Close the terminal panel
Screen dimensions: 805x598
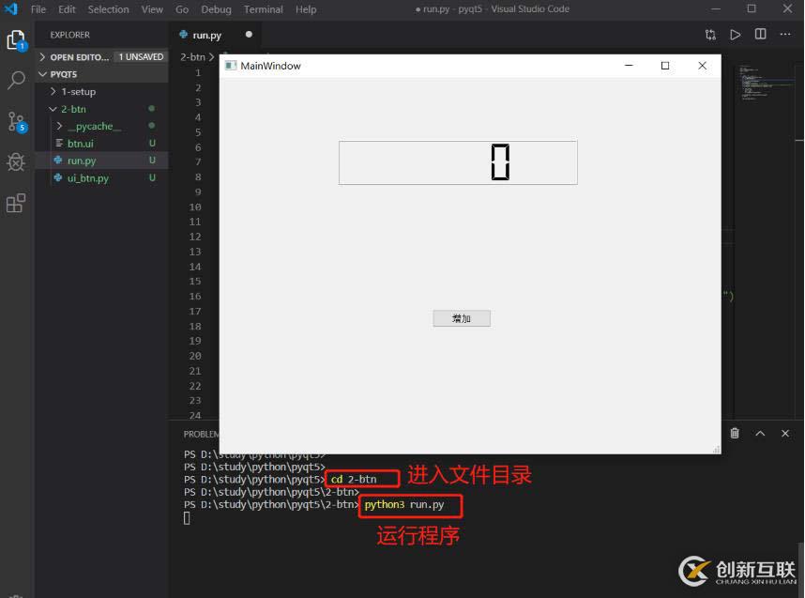785,433
